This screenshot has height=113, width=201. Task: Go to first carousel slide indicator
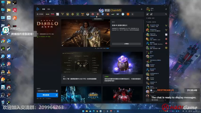pos(98,48)
